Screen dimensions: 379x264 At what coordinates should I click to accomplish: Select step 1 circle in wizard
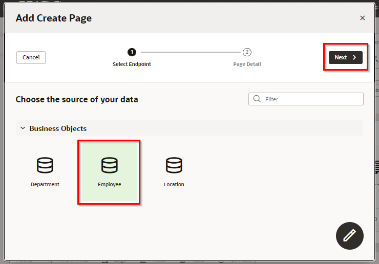coord(132,52)
